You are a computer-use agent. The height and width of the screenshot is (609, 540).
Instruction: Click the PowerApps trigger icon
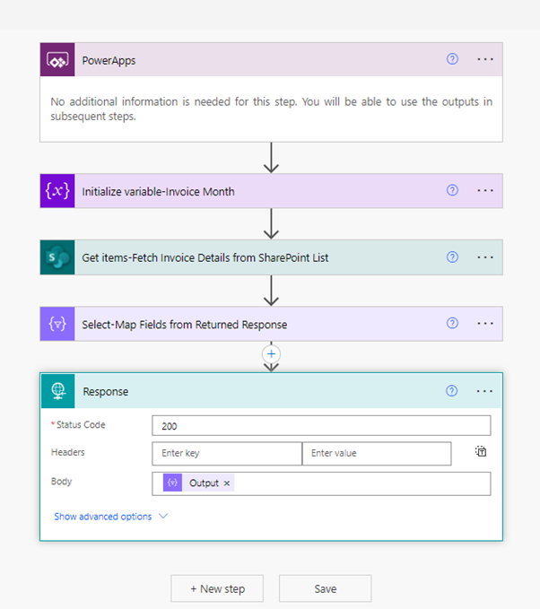(57, 59)
